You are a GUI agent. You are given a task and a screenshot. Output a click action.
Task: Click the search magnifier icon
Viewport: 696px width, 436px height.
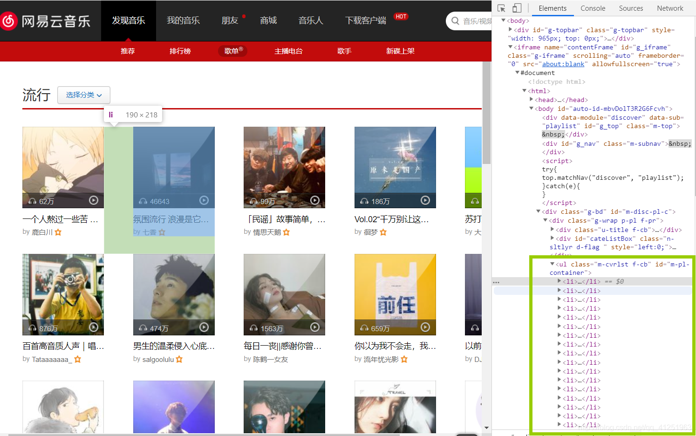pos(455,20)
